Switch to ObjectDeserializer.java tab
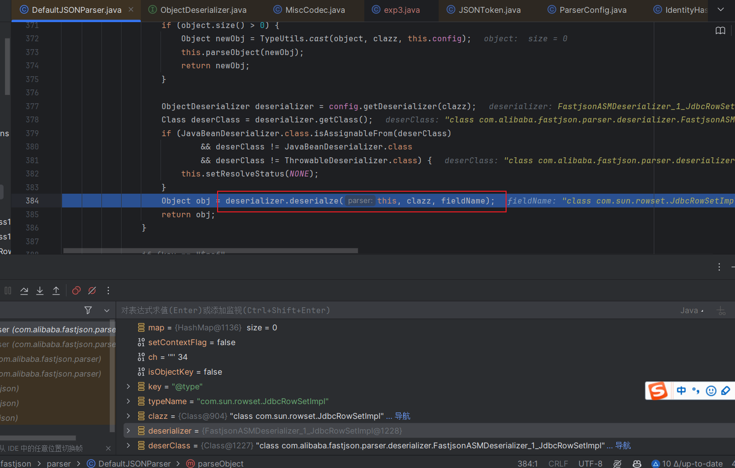 197,10
